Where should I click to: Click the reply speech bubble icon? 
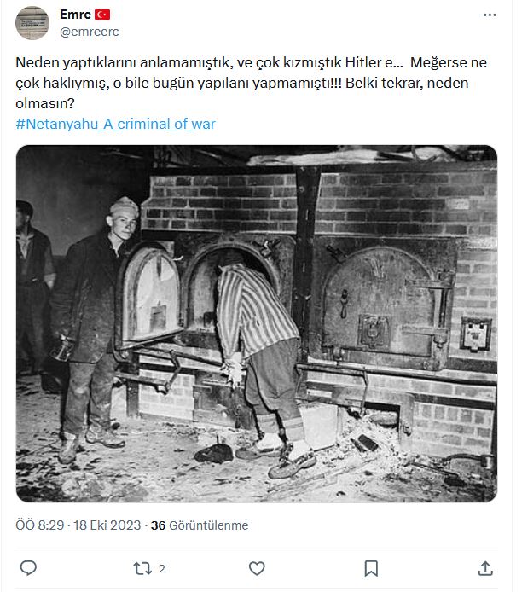click(28, 568)
